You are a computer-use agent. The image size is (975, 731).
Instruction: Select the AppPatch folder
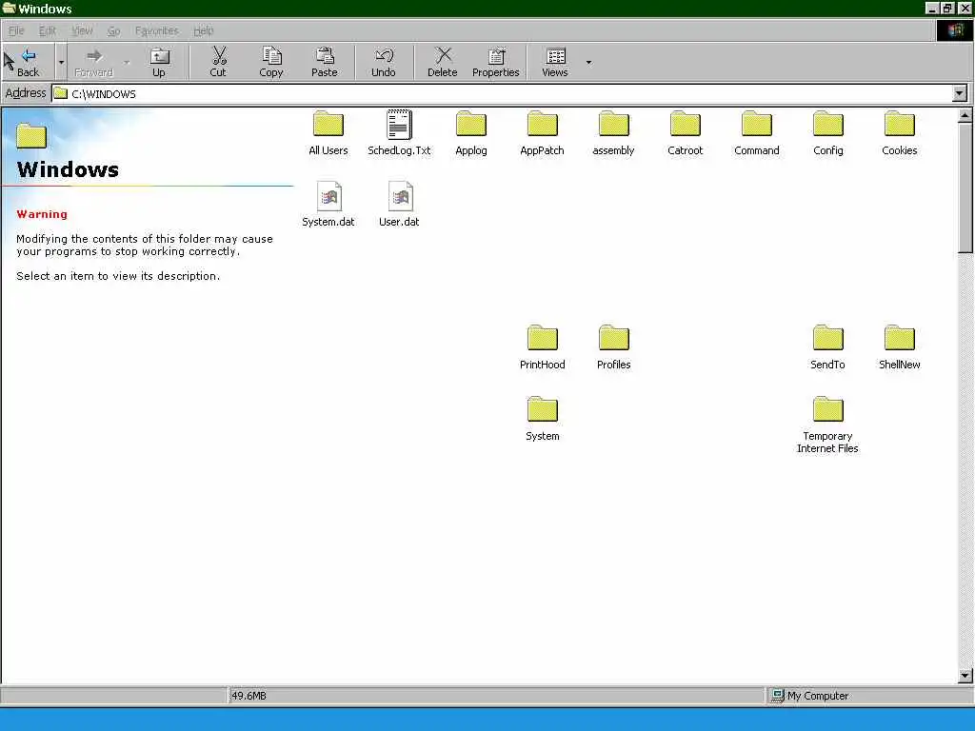coord(542,133)
